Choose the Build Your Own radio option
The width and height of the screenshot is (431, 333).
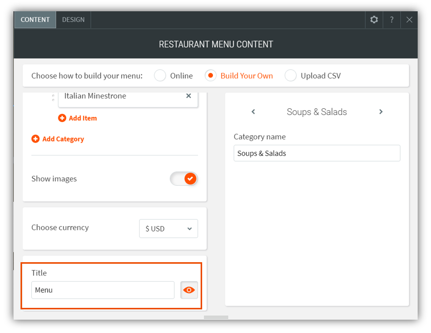[210, 75]
